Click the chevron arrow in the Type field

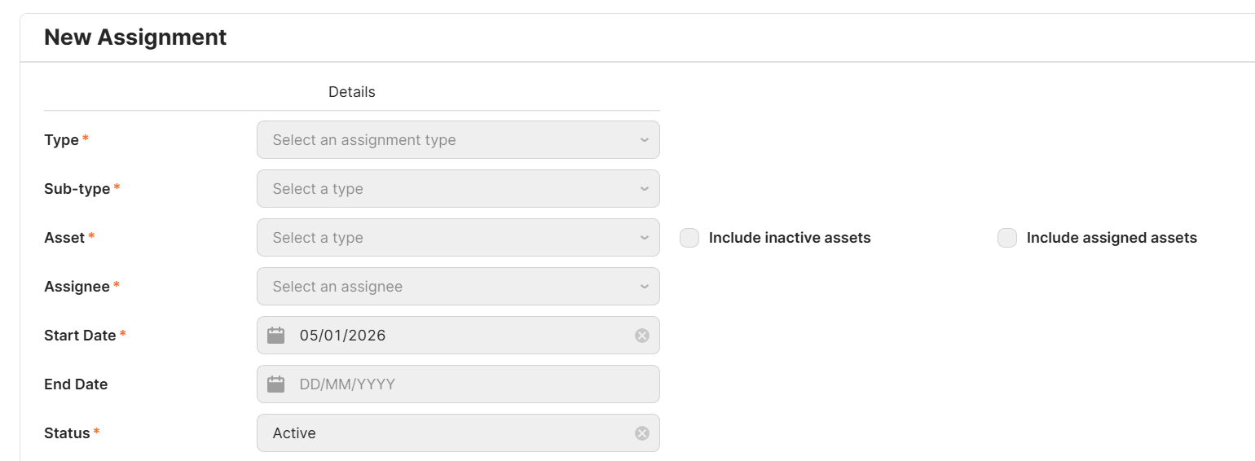[644, 140]
